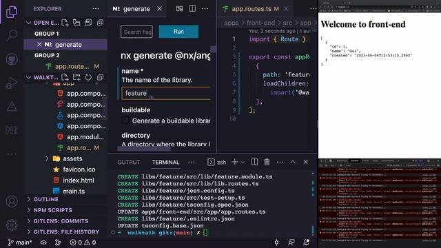Open main.ts in explorer
Viewport: 441px width, 248px height.
[74, 192]
